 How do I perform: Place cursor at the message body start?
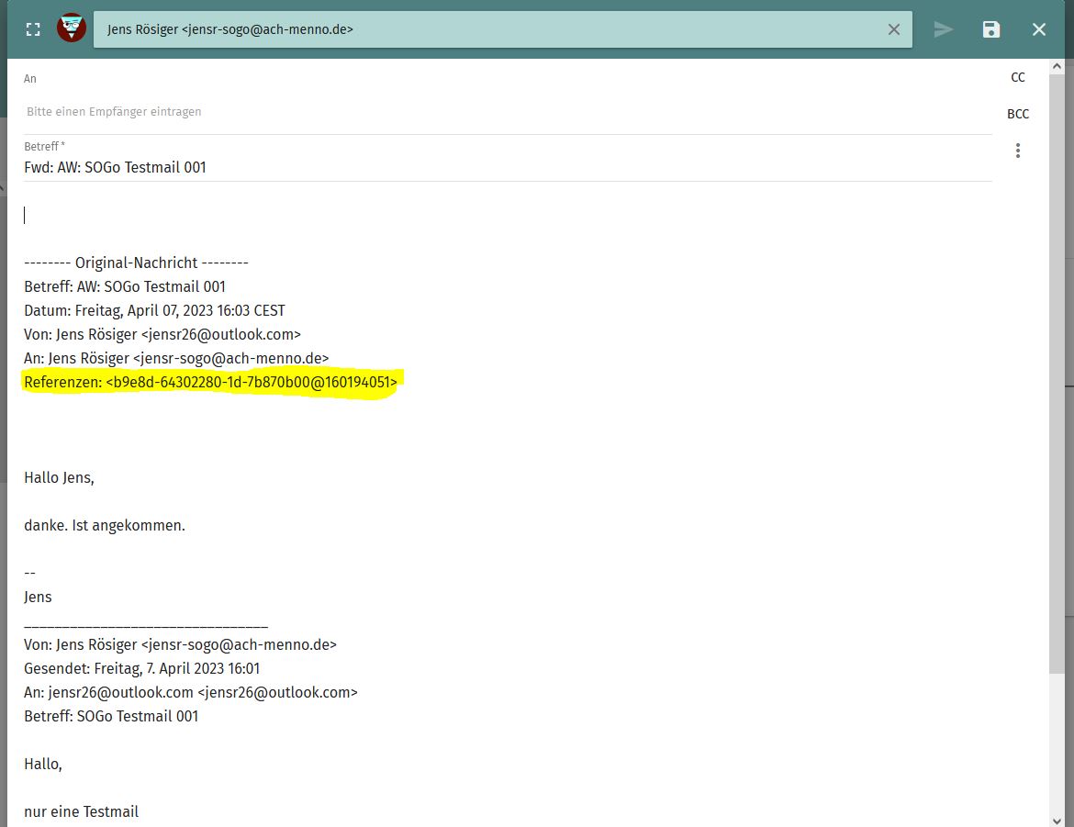click(x=25, y=215)
